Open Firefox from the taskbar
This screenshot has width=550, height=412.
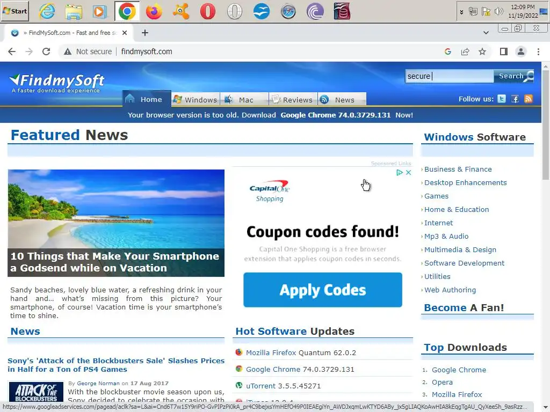[x=154, y=11]
